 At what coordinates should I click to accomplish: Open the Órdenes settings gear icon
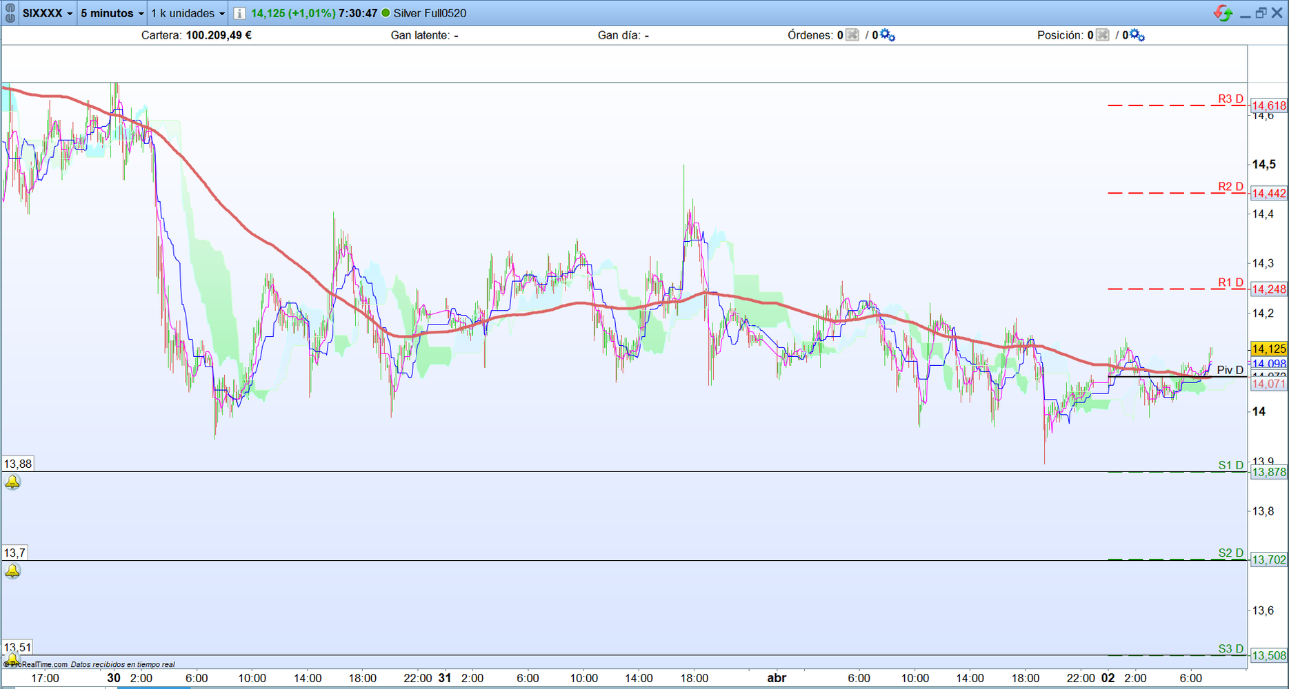[x=887, y=35]
